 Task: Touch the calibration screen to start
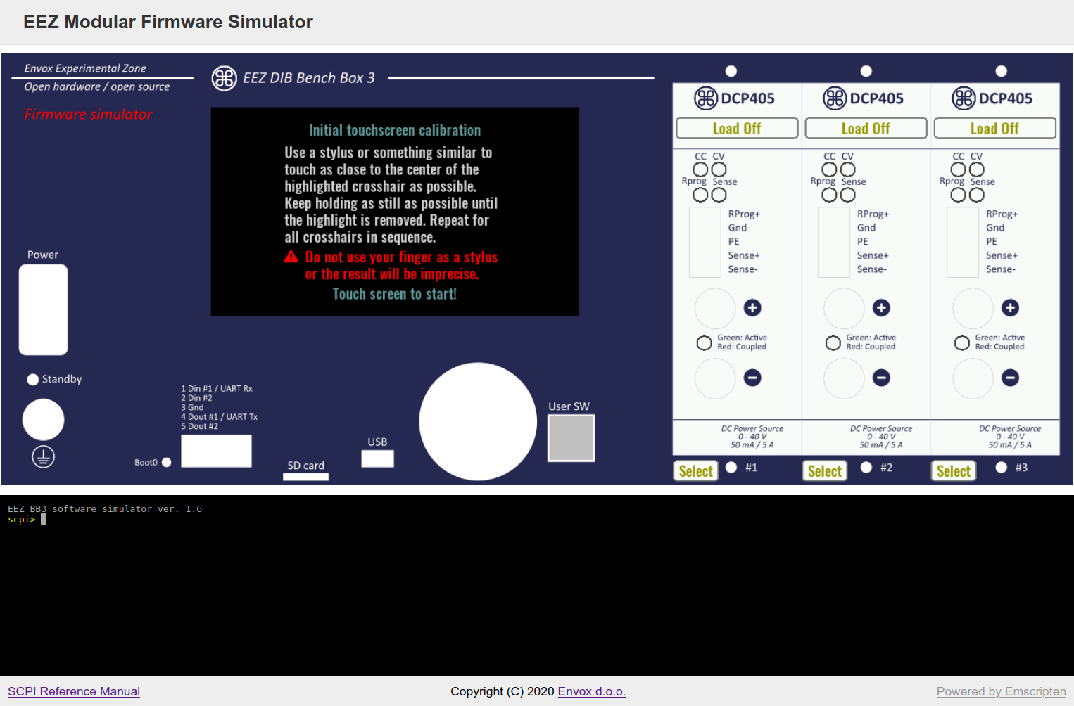395,212
